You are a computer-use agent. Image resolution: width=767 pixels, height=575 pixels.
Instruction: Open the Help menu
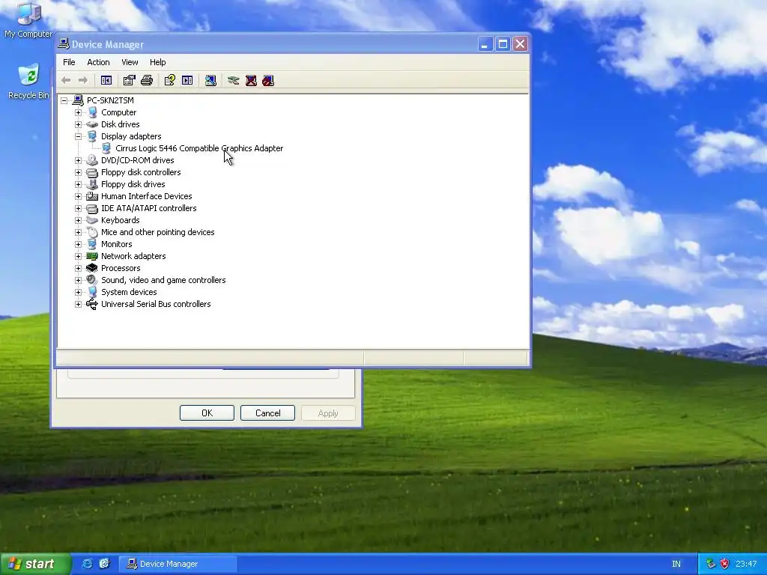coord(157,62)
